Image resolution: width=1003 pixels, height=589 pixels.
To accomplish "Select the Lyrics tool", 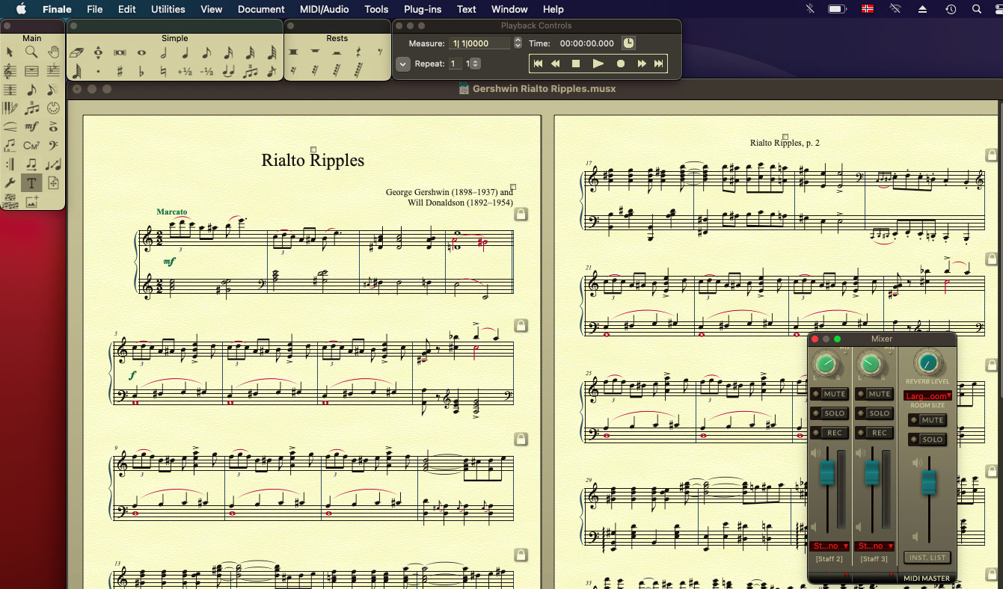I will click(x=10, y=146).
